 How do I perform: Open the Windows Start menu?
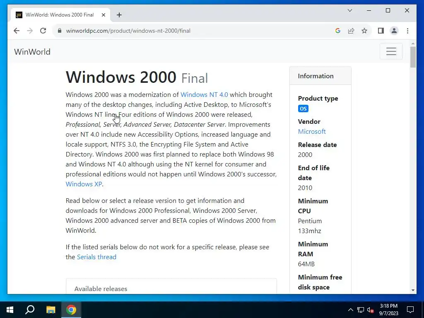10,310
